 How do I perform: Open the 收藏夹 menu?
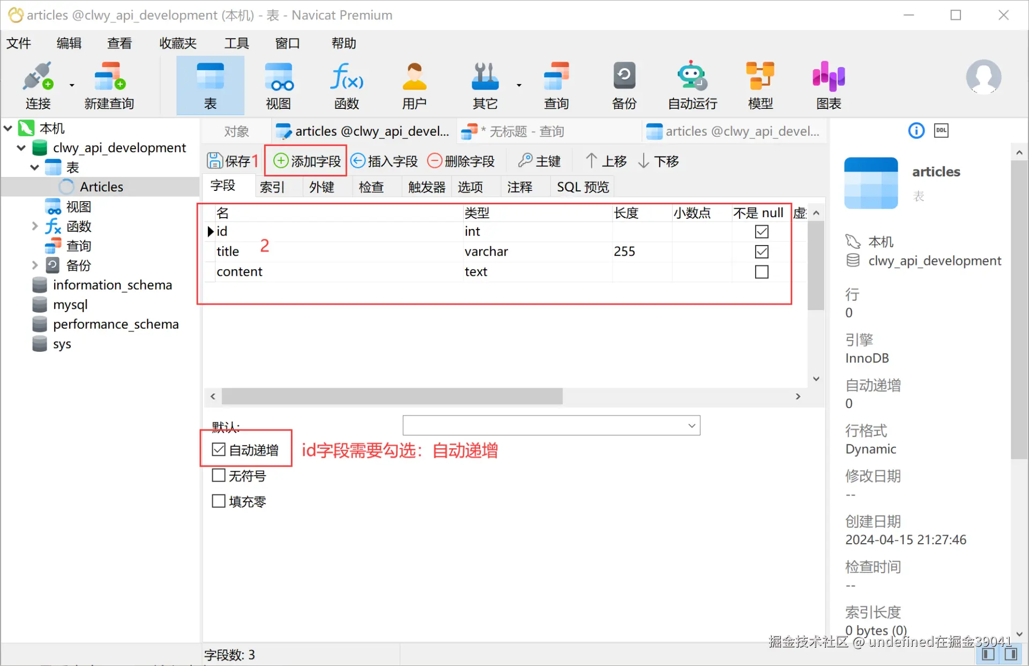pyautogui.click(x=178, y=43)
